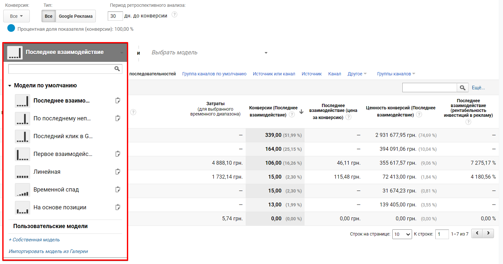Open the Выбрать модель dropdown
The image size is (503, 264).
(209, 53)
